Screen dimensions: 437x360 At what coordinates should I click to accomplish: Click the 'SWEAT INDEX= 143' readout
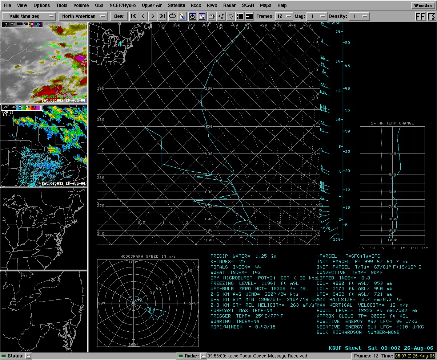coord(236,273)
